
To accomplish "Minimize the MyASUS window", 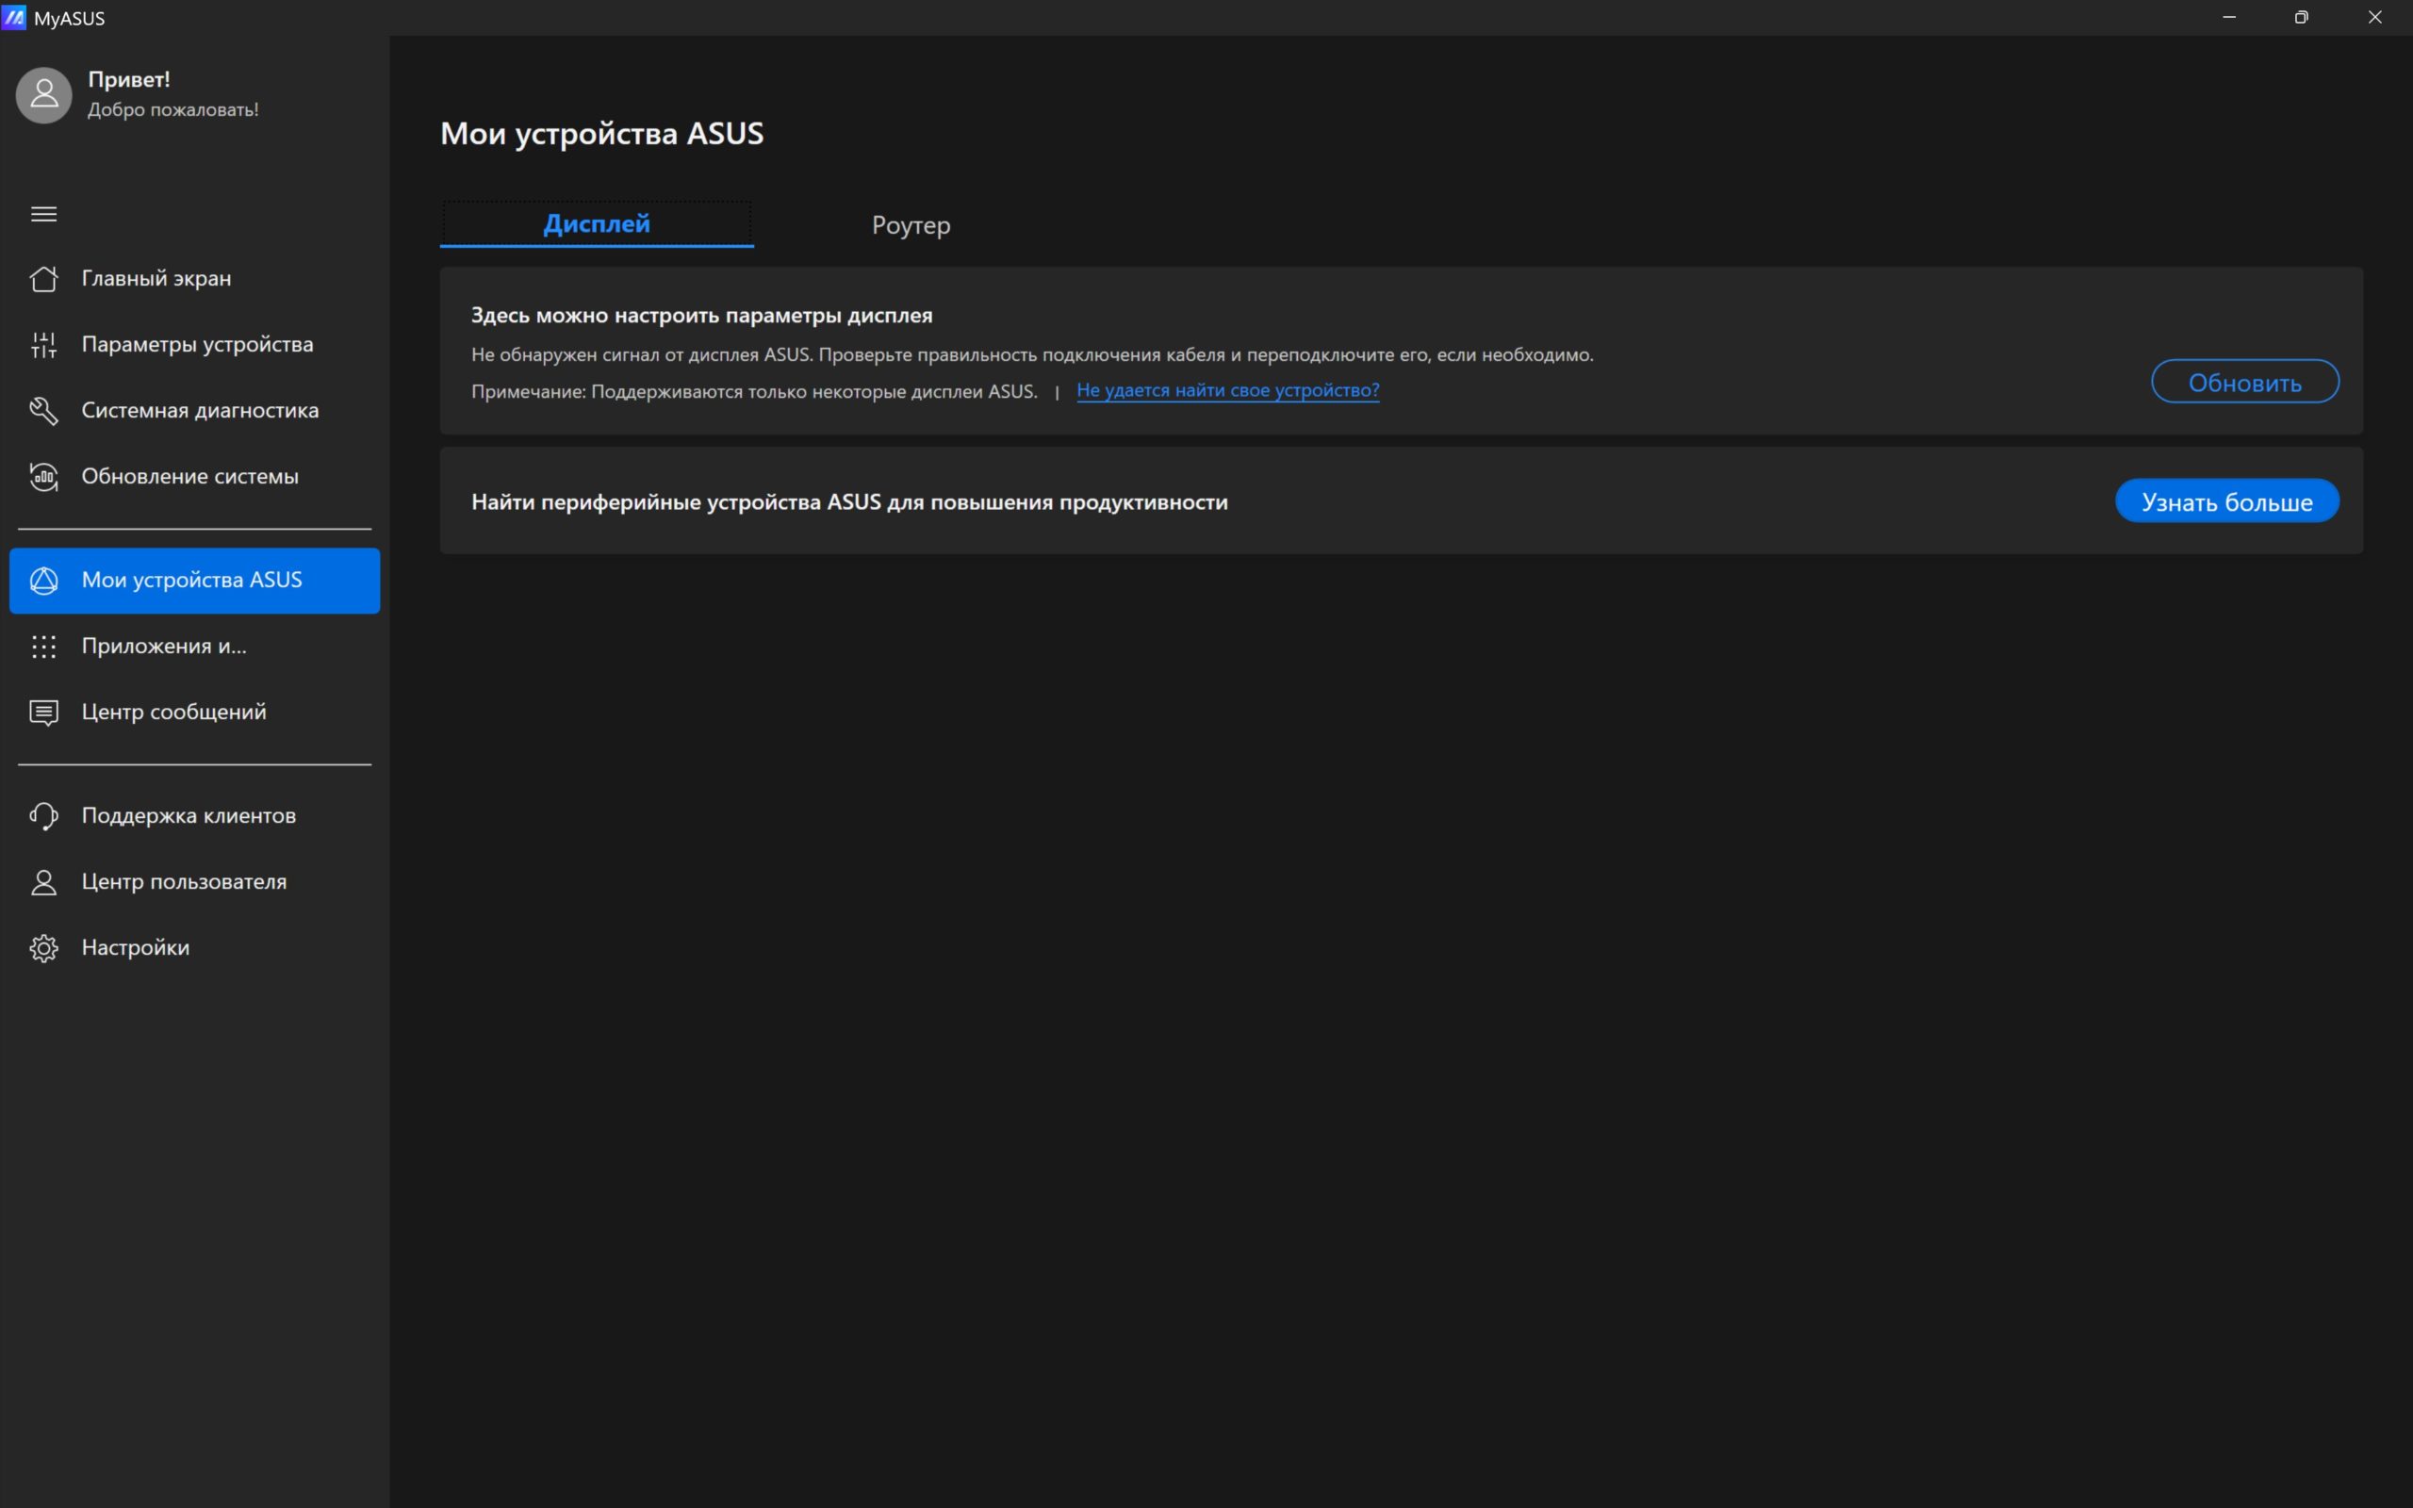I will (x=2229, y=17).
